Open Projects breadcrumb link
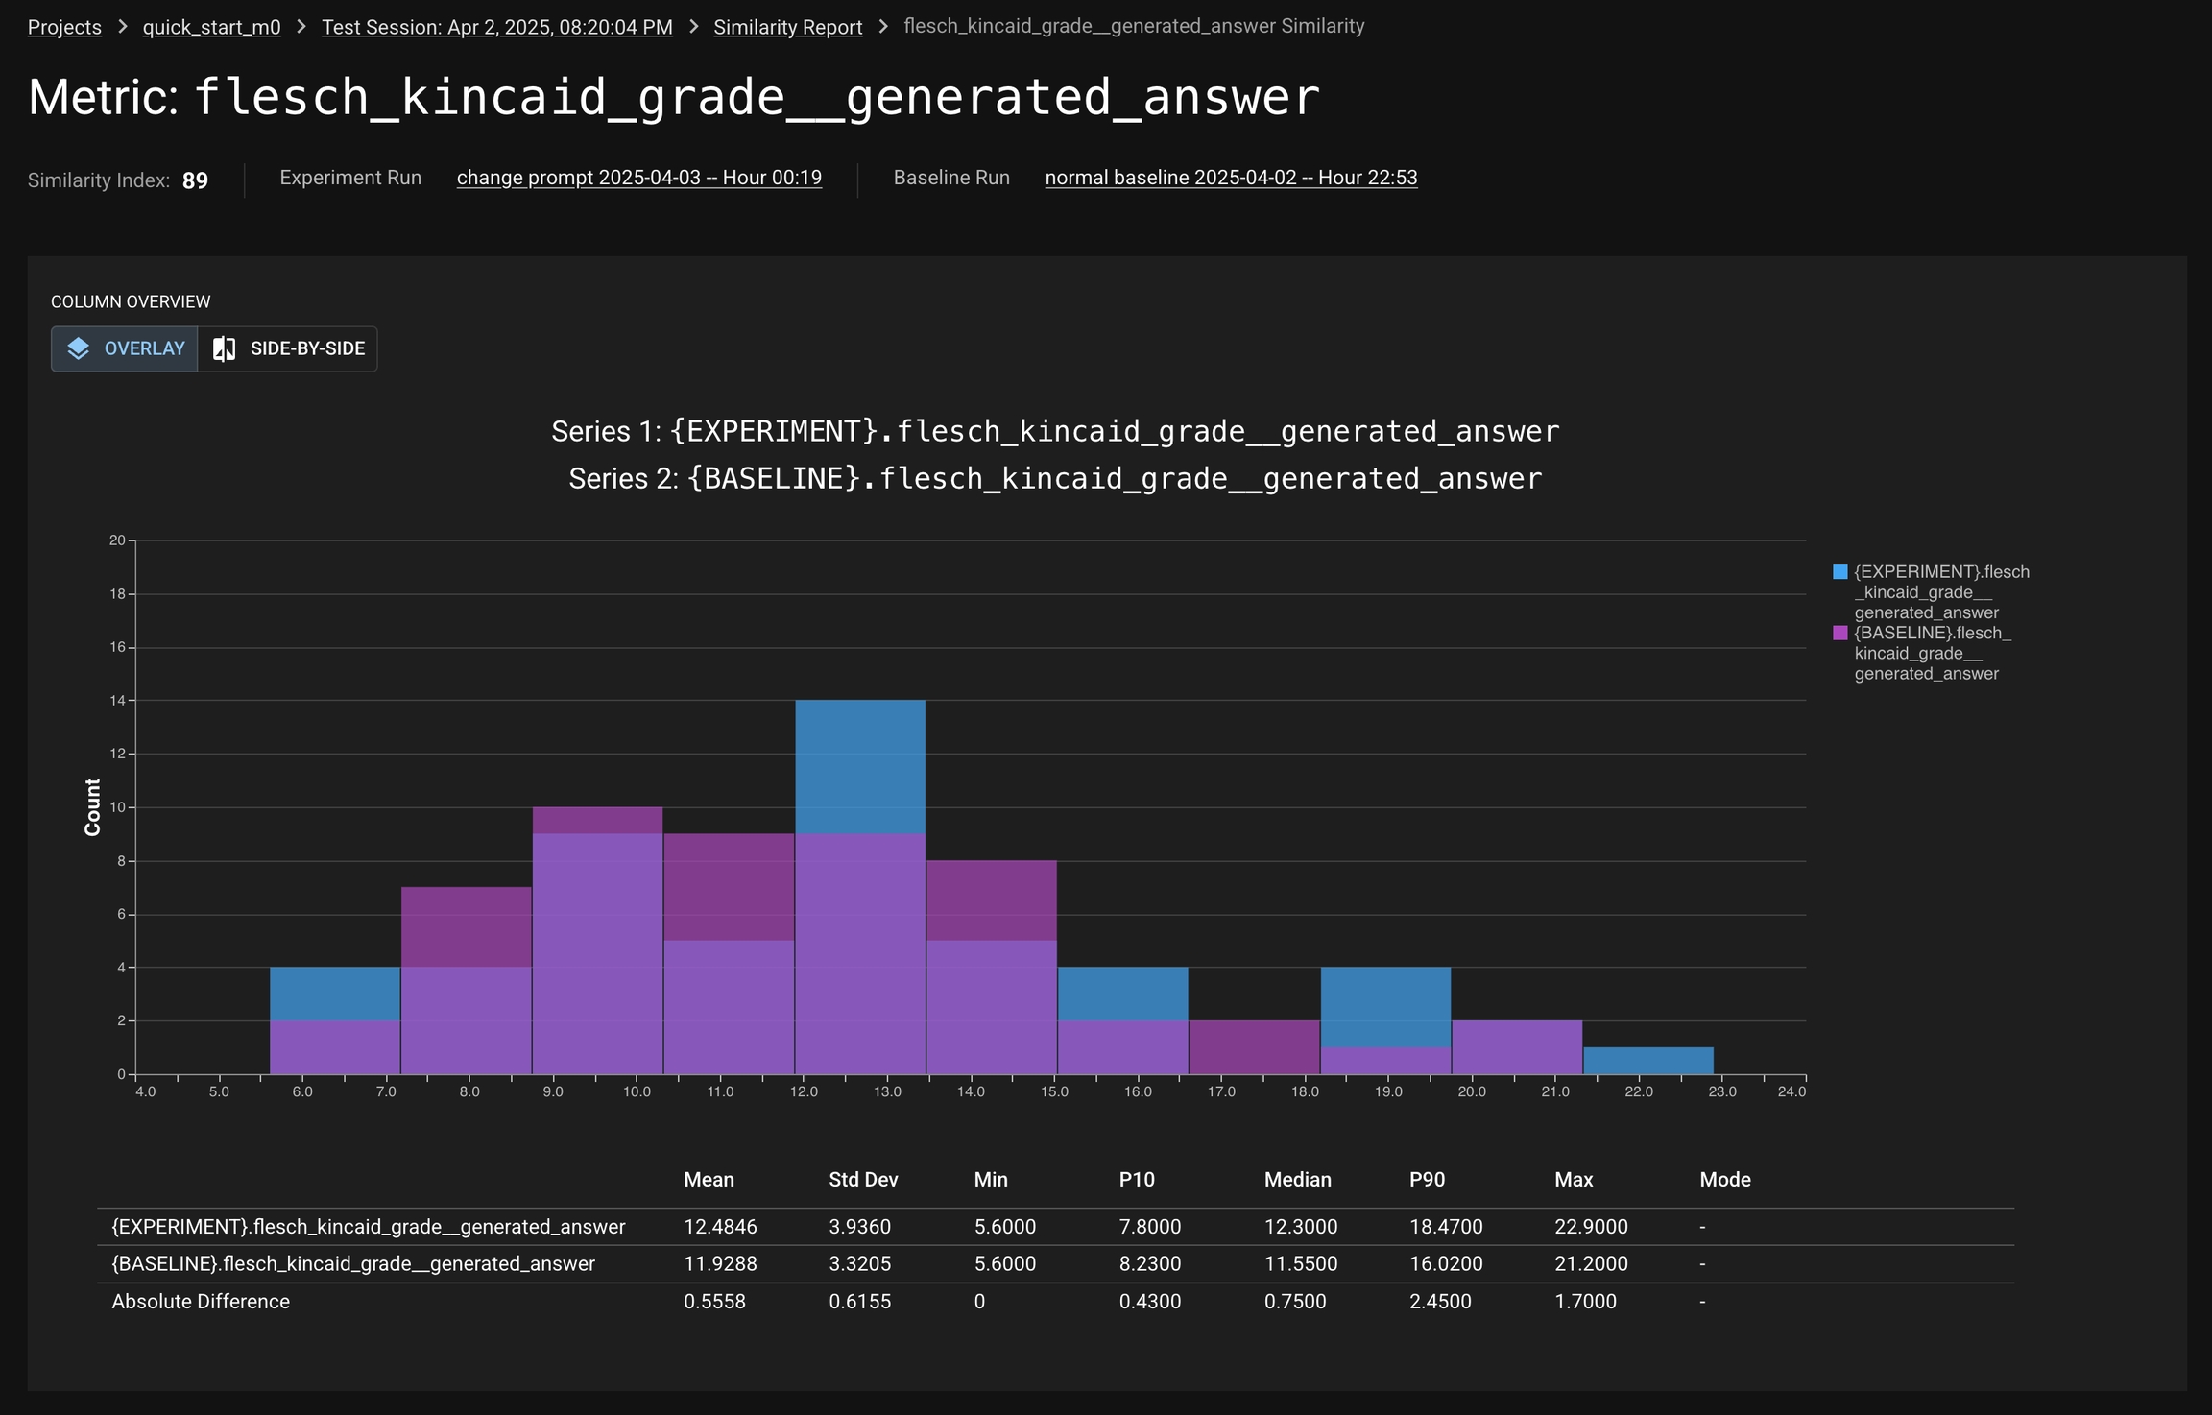 tap(64, 27)
